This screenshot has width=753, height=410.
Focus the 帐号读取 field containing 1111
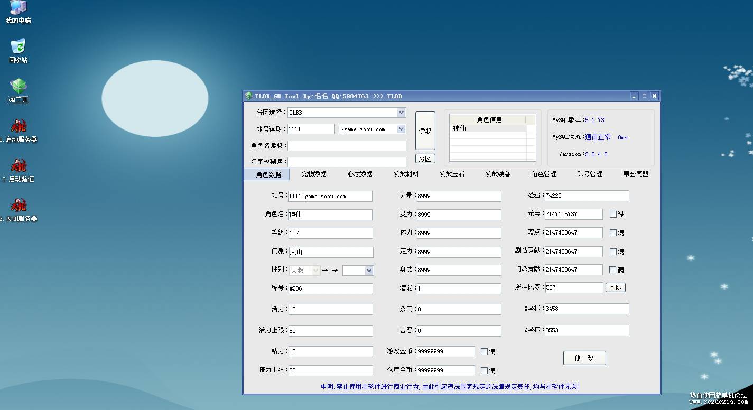click(x=311, y=129)
